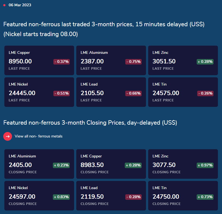Click the Nickel closing price 24597.00
The width and height of the screenshot is (222, 214).
[22, 197]
